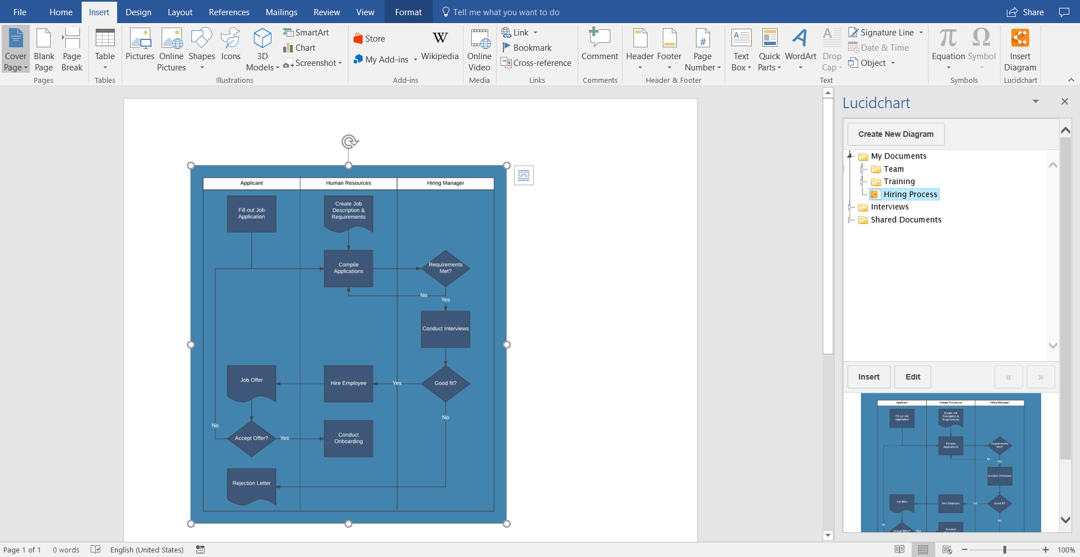Add a Bookmark
Image resolution: width=1080 pixels, height=557 pixels.
click(x=526, y=48)
